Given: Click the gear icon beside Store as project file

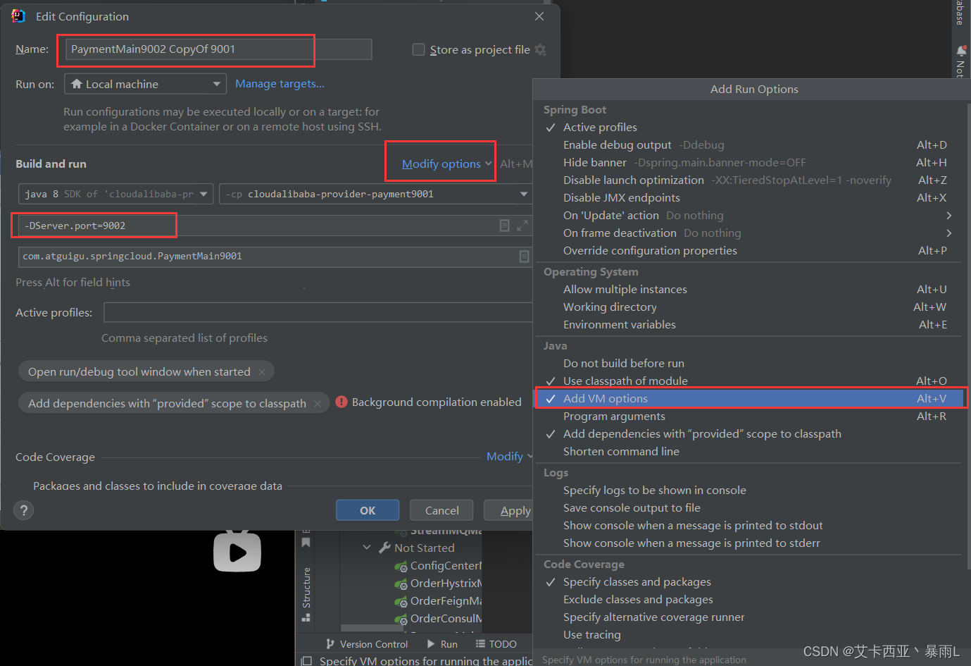Looking at the screenshot, I should [x=540, y=49].
